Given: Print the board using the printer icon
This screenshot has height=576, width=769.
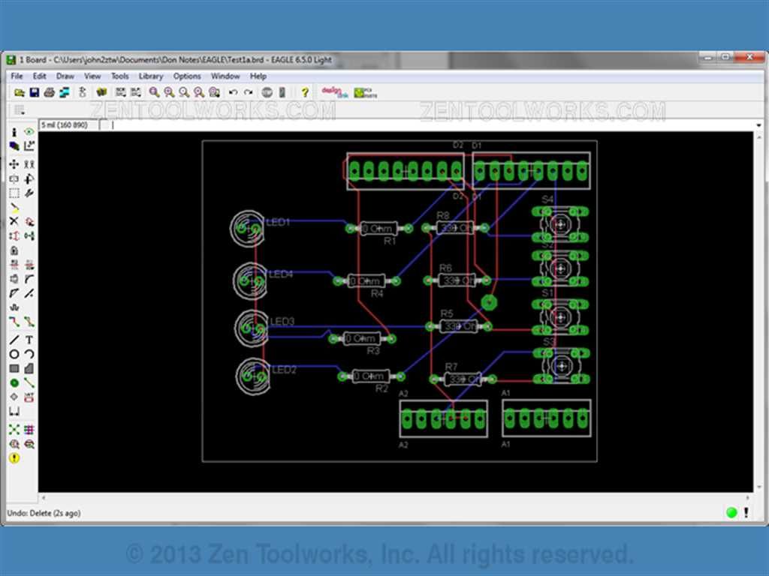Looking at the screenshot, I should (50, 92).
